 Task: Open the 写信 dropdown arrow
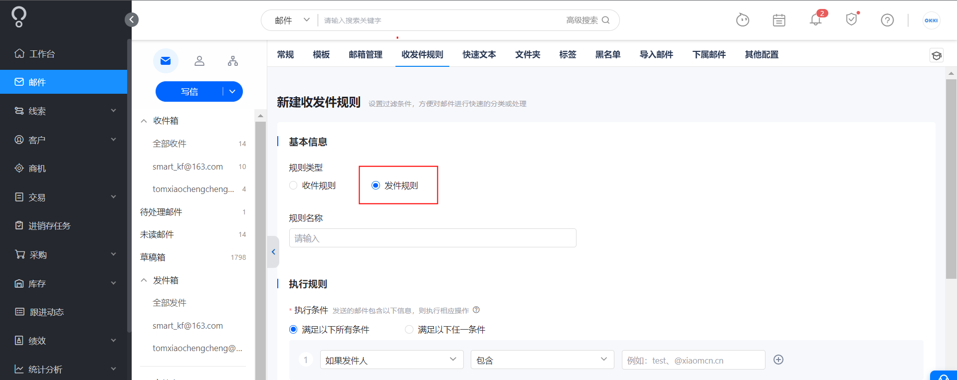(x=232, y=91)
